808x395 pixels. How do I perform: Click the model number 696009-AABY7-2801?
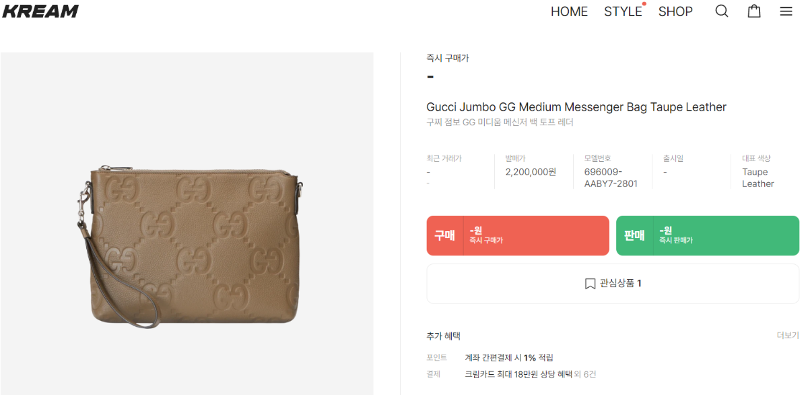point(611,178)
